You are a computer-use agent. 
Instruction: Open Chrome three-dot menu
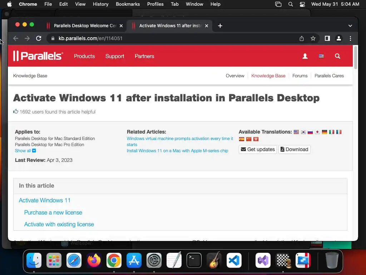coord(350,38)
